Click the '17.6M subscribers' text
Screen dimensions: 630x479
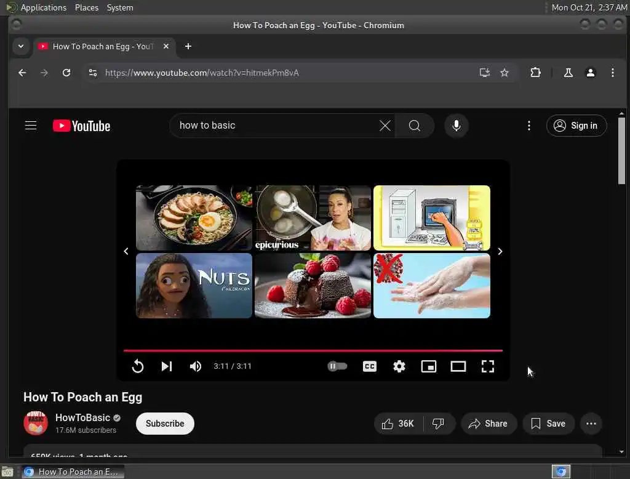tap(86, 430)
